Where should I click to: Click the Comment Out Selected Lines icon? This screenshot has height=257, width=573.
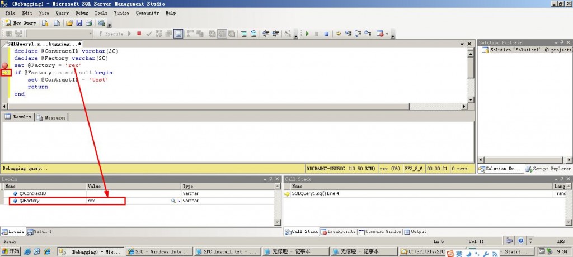click(244, 34)
